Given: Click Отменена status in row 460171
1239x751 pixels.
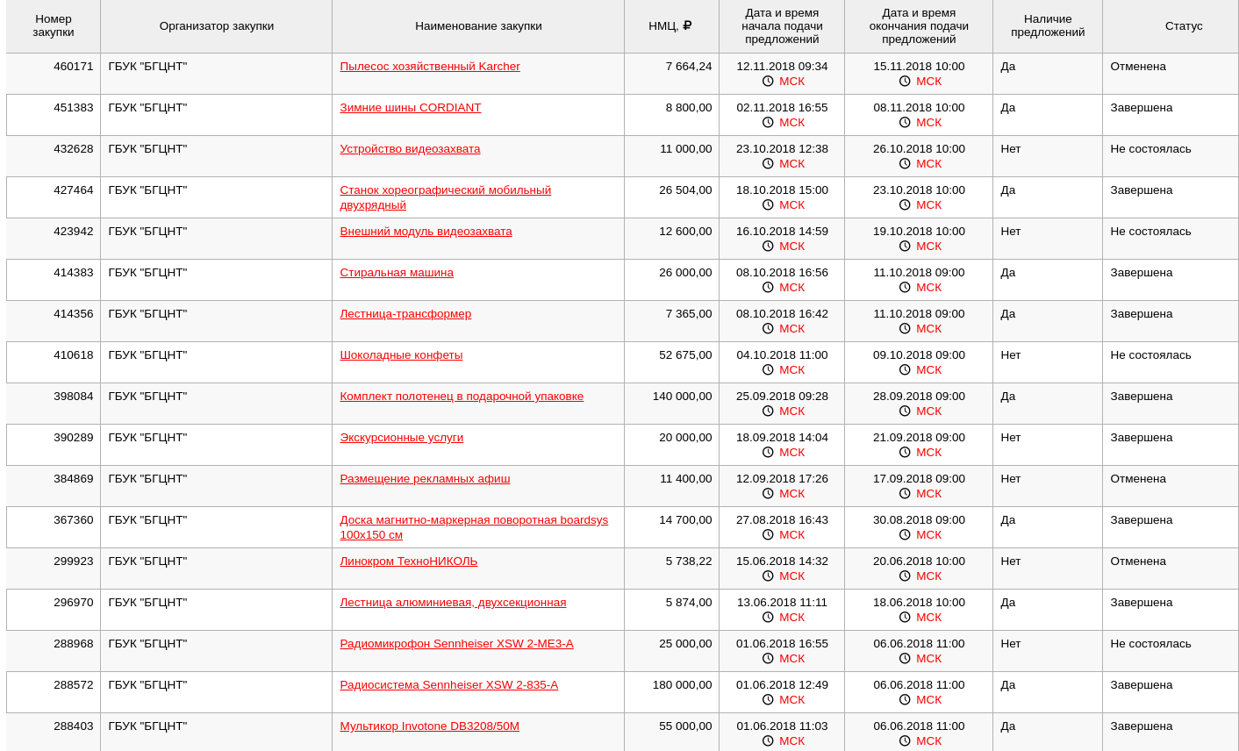Looking at the screenshot, I should pyautogui.click(x=1138, y=67).
